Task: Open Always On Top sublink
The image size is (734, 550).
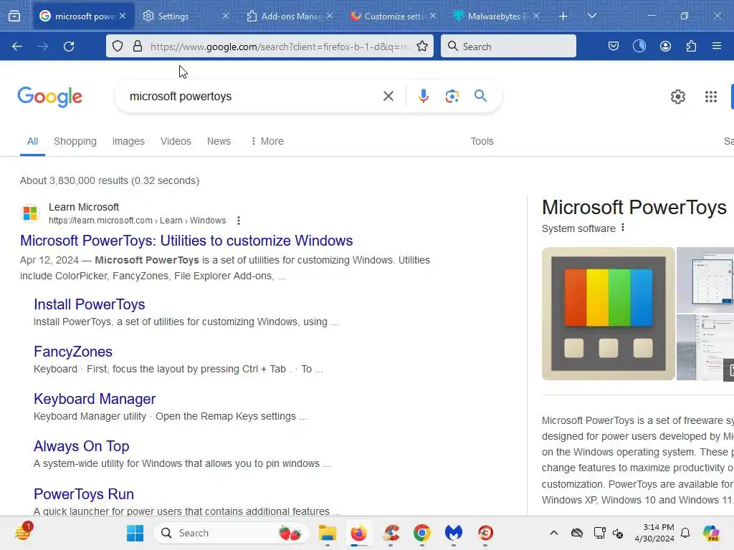Action: coord(82,446)
